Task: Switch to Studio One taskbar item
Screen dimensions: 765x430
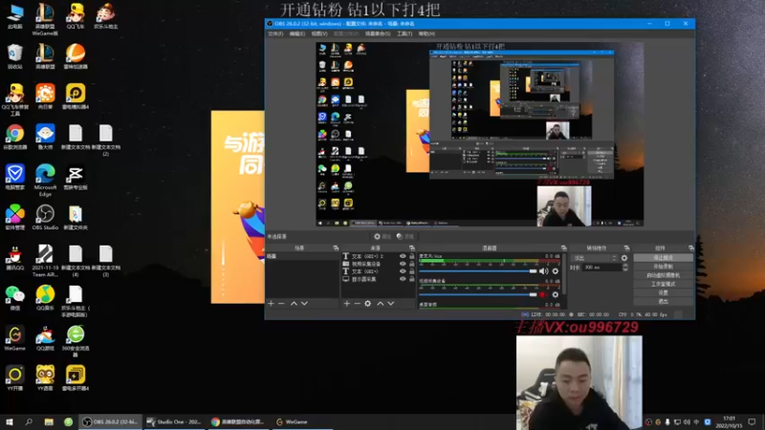Action: click(174, 421)
